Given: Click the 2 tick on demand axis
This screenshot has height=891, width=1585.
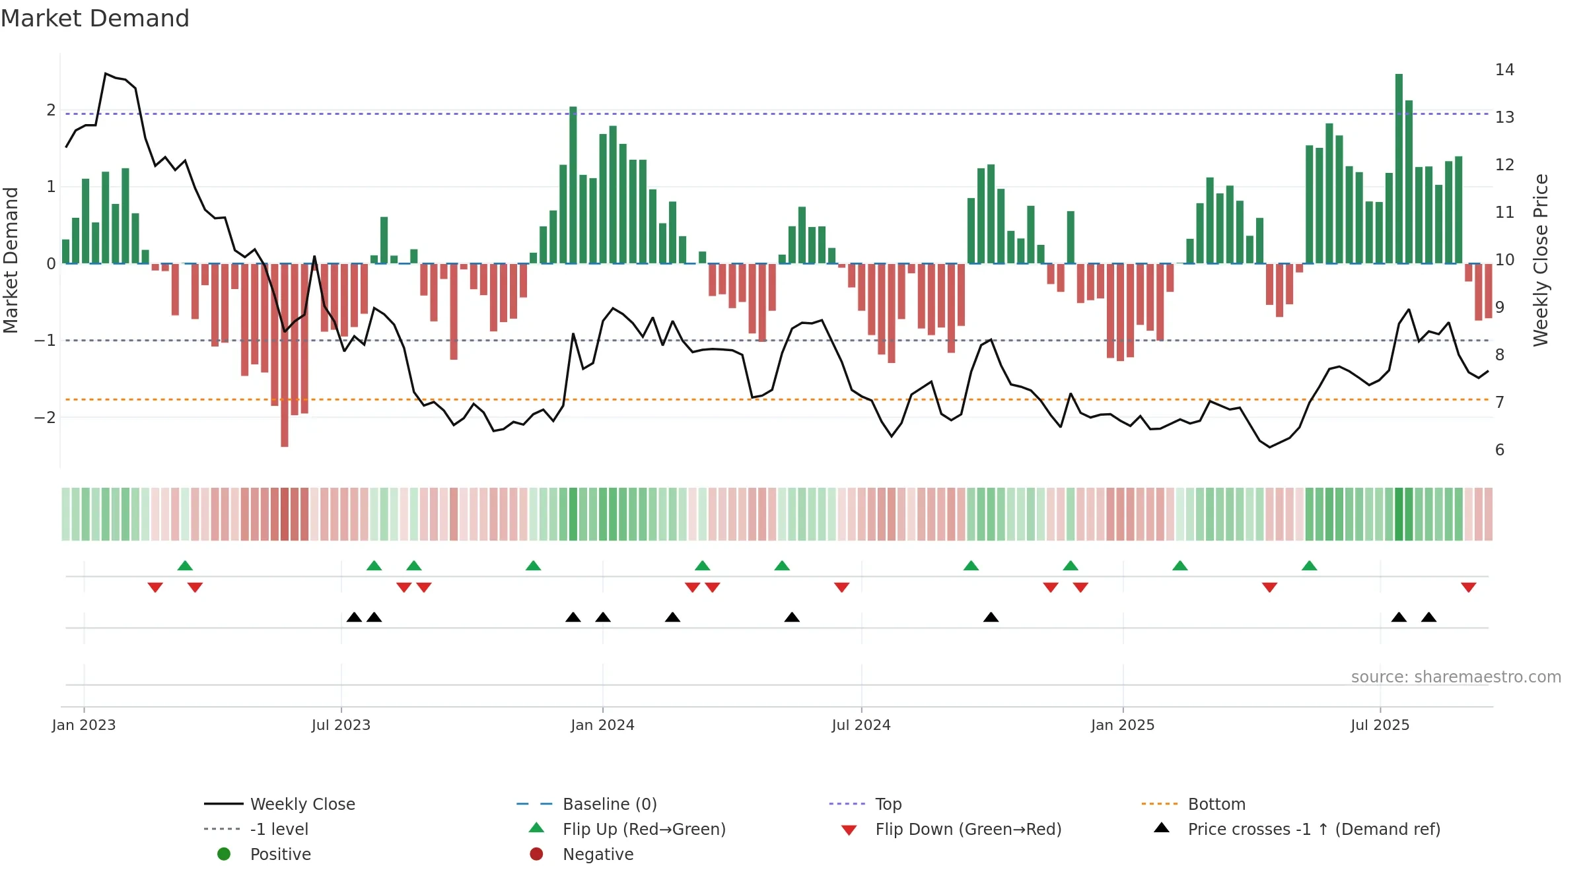Looking at the screenshot, I should click(51, 110).
